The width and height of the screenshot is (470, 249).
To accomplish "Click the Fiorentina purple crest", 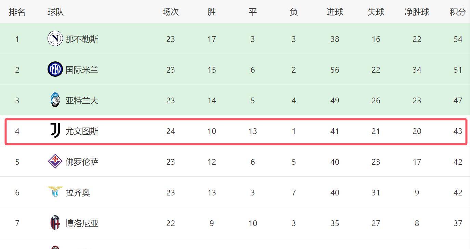I will tap(55, 161).
